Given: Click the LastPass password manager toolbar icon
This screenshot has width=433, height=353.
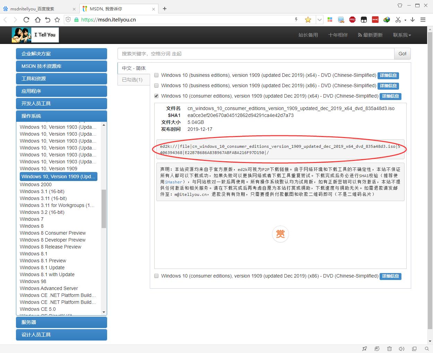Looking at the screenshot, I should pyautogui.click(x=375, y=19).
